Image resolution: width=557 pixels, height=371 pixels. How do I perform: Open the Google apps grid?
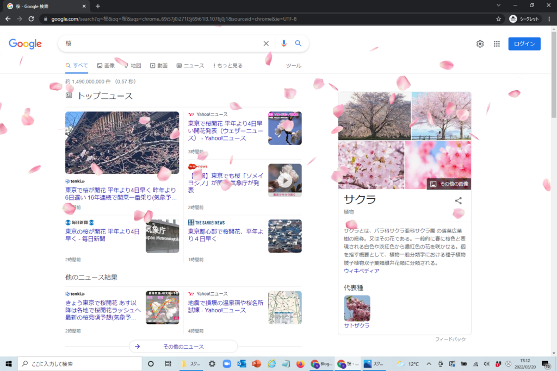pos(497,44)
